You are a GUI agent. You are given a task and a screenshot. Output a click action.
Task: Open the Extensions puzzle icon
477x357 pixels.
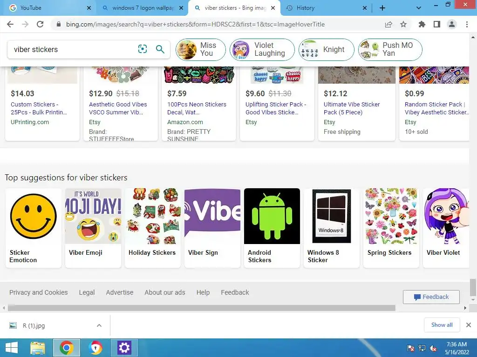(422, 24)
